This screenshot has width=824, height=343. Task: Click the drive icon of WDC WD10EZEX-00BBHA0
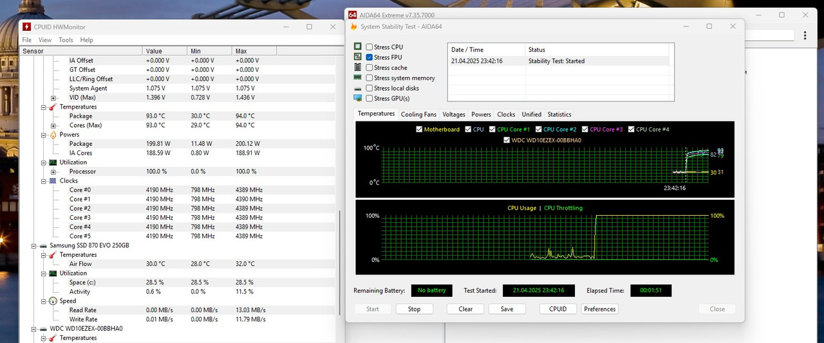click(43, 329)
